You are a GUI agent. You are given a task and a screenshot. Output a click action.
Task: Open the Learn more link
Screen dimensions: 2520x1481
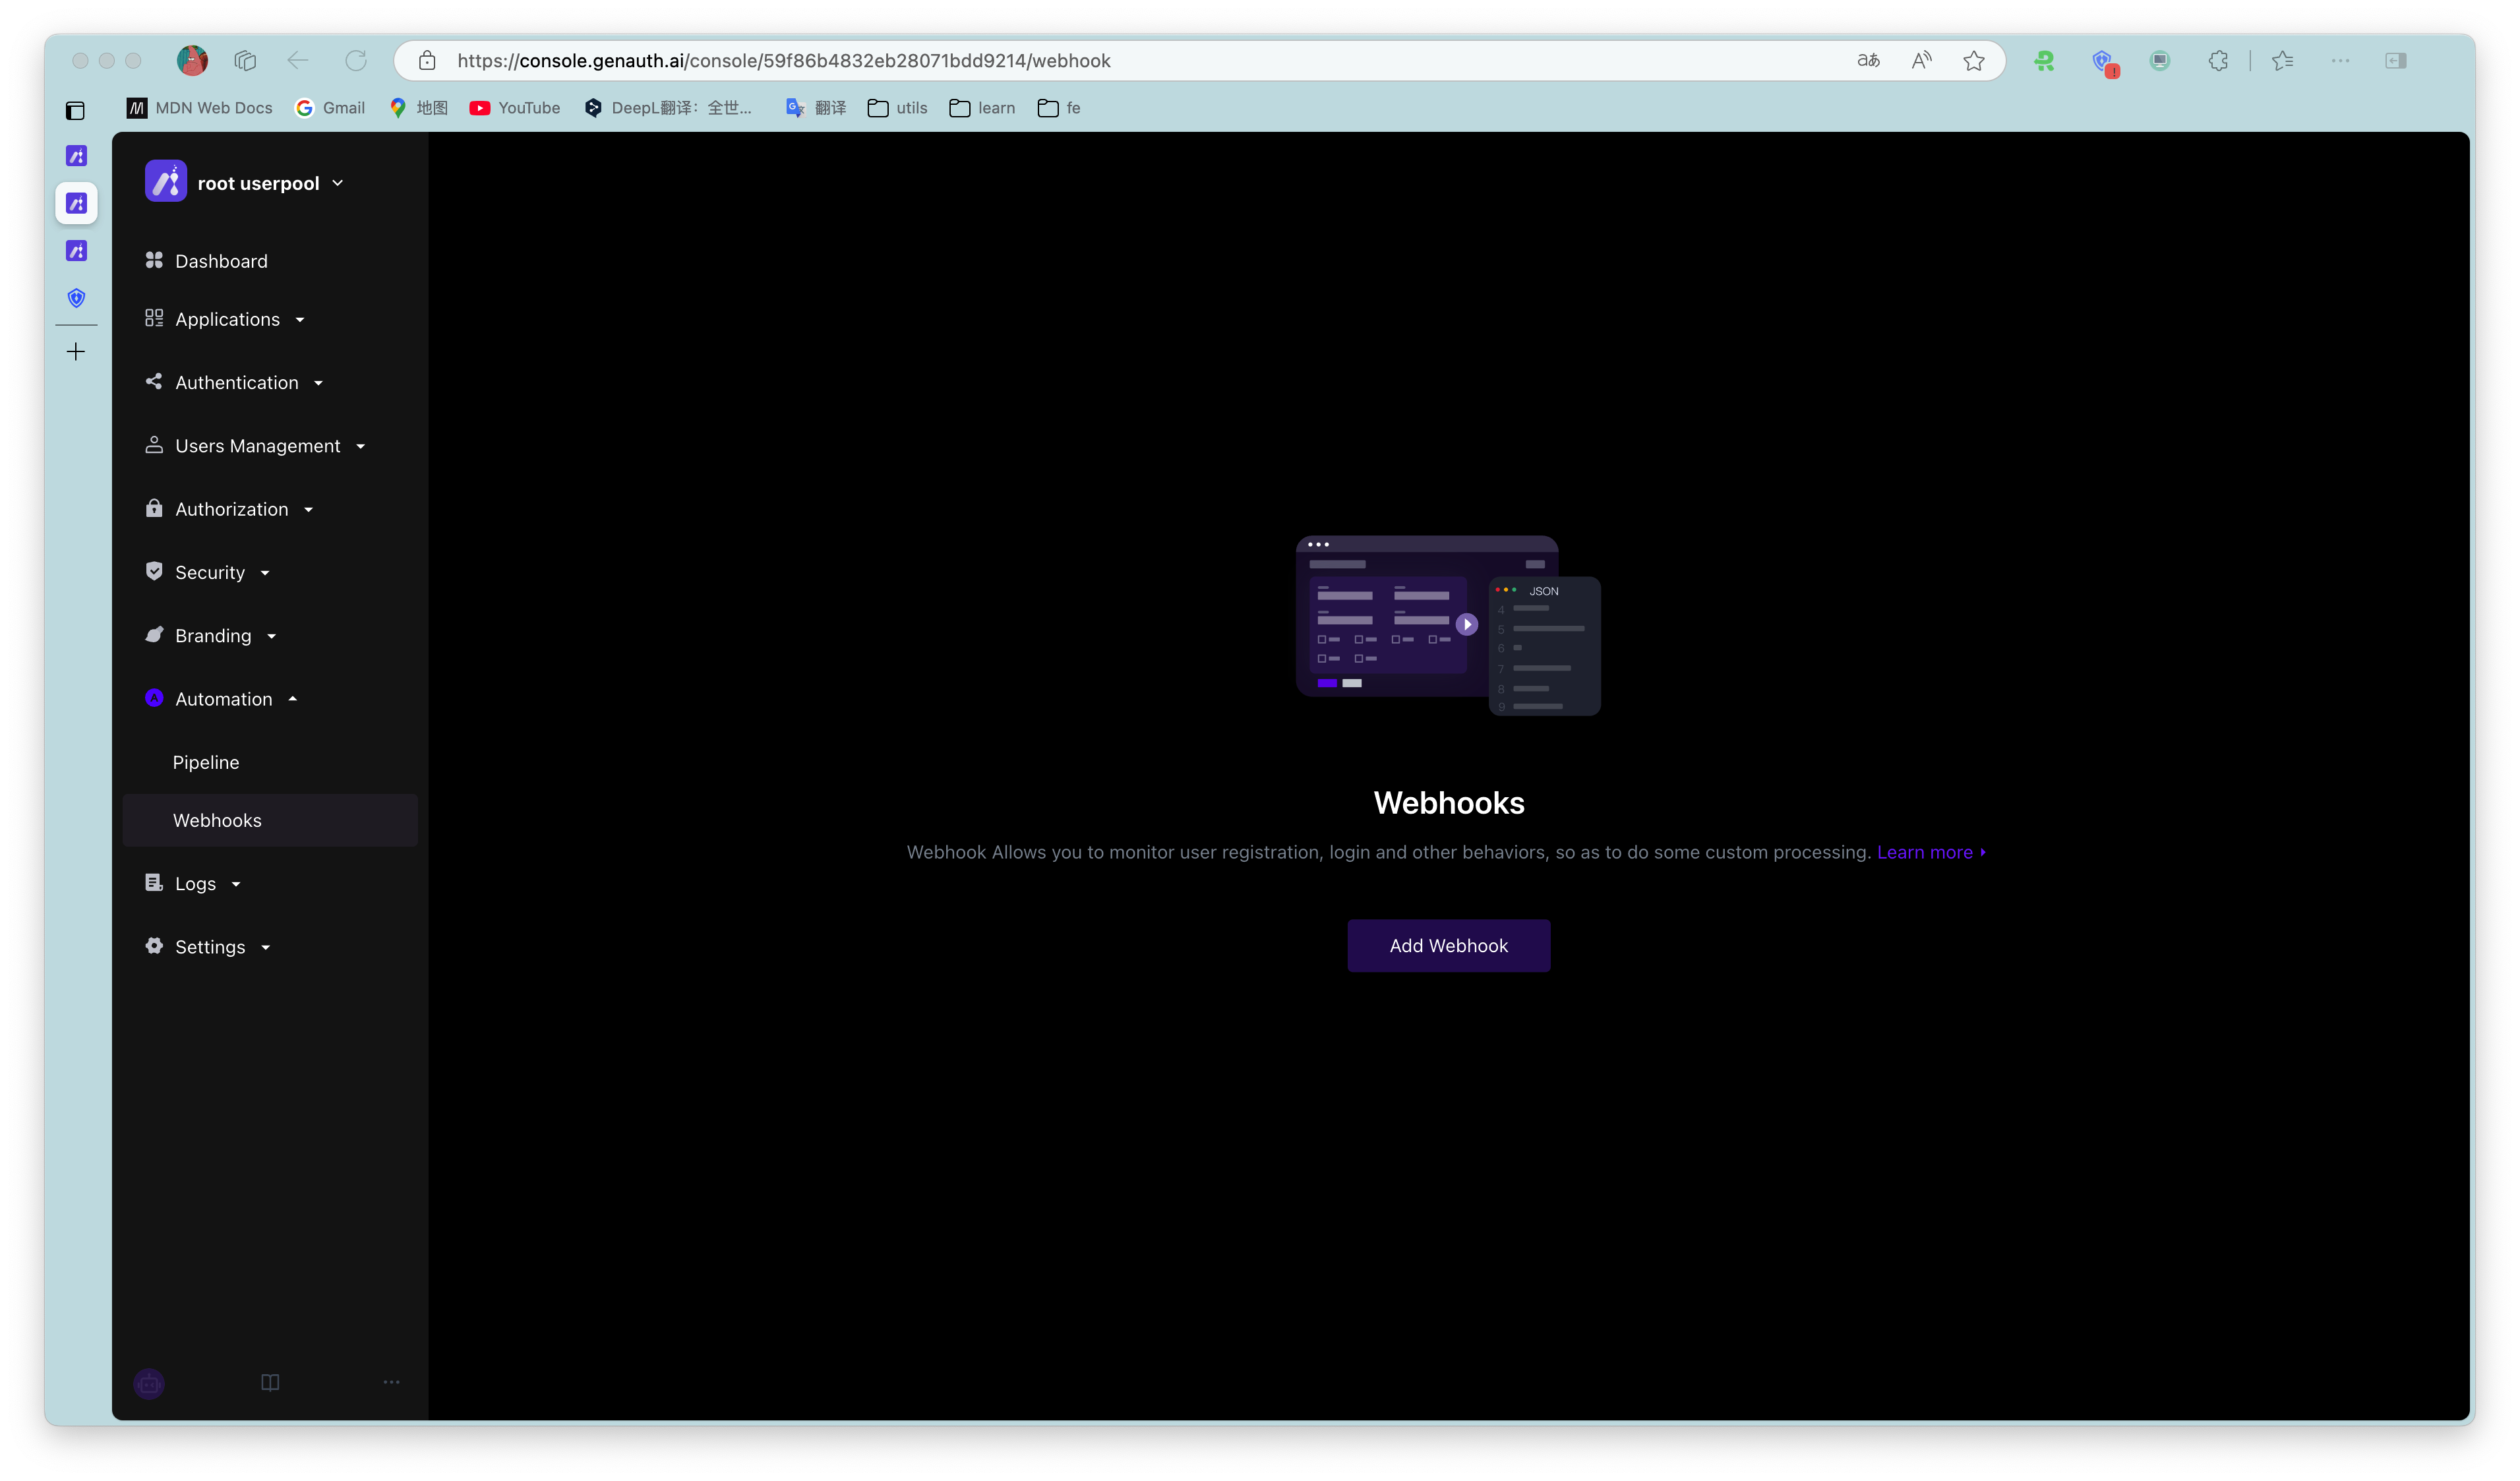coord(1924,852)
